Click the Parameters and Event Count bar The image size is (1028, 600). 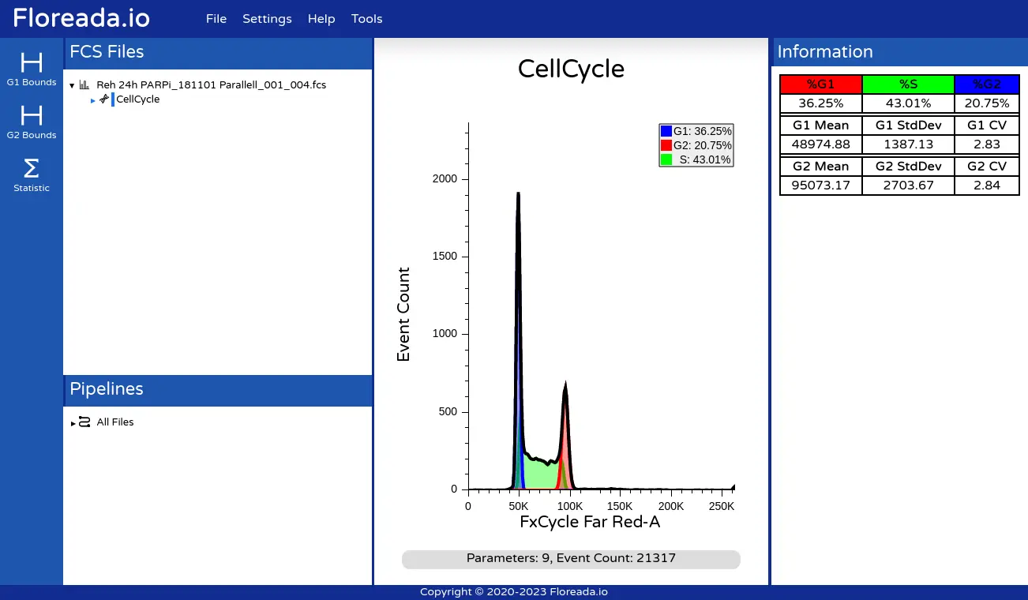click(571, 559)
